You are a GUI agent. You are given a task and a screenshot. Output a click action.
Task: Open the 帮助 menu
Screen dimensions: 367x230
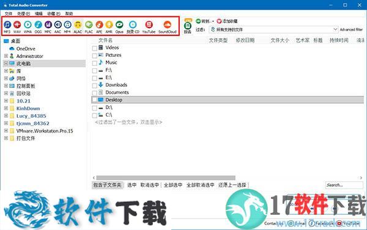(x=69, y=14)
